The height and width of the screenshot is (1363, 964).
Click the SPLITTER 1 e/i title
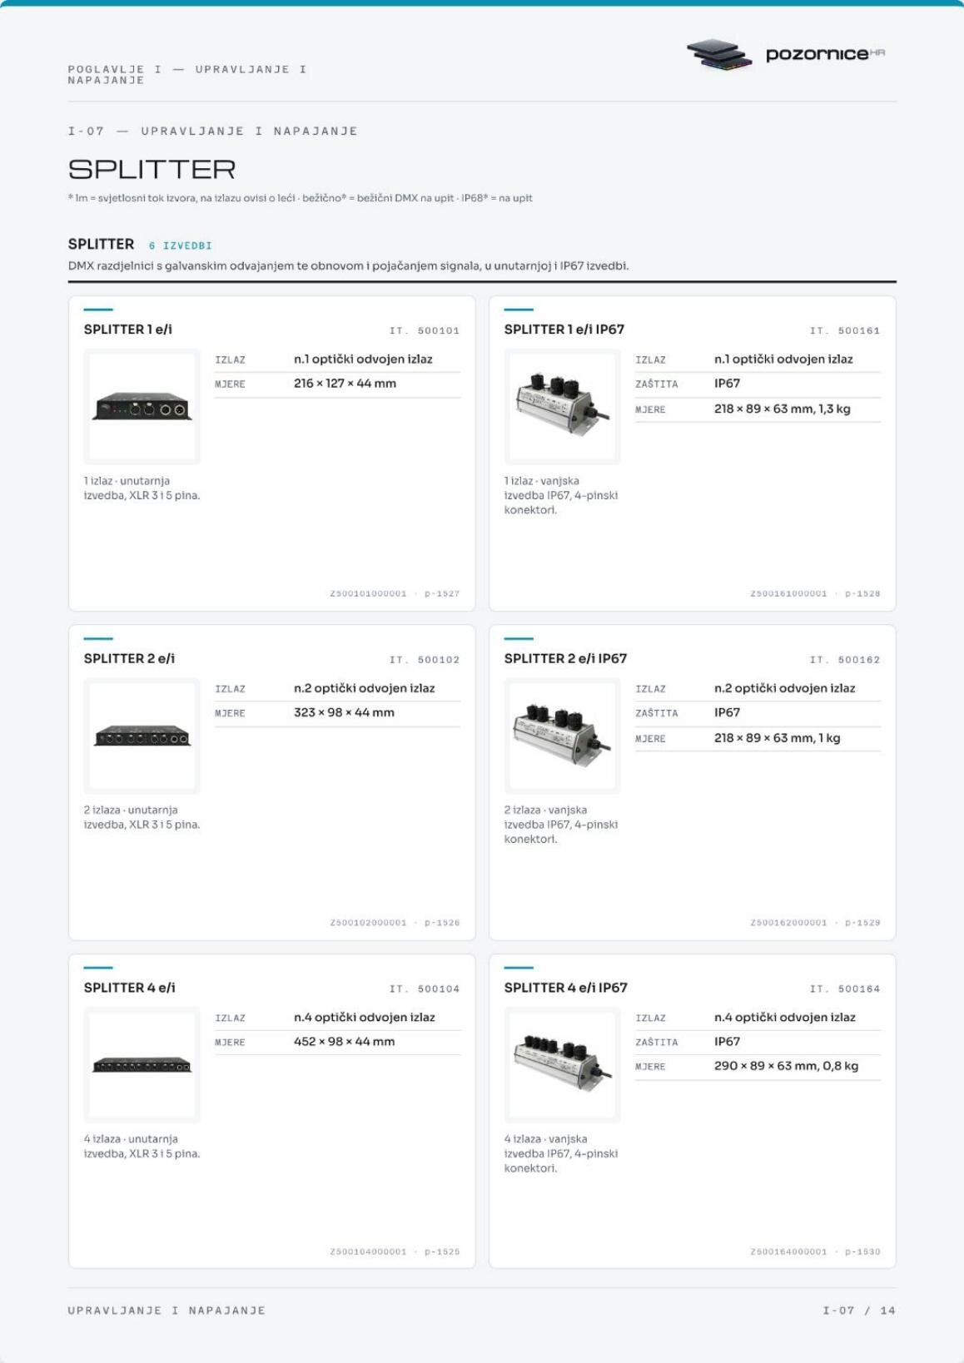coord(128,330)
